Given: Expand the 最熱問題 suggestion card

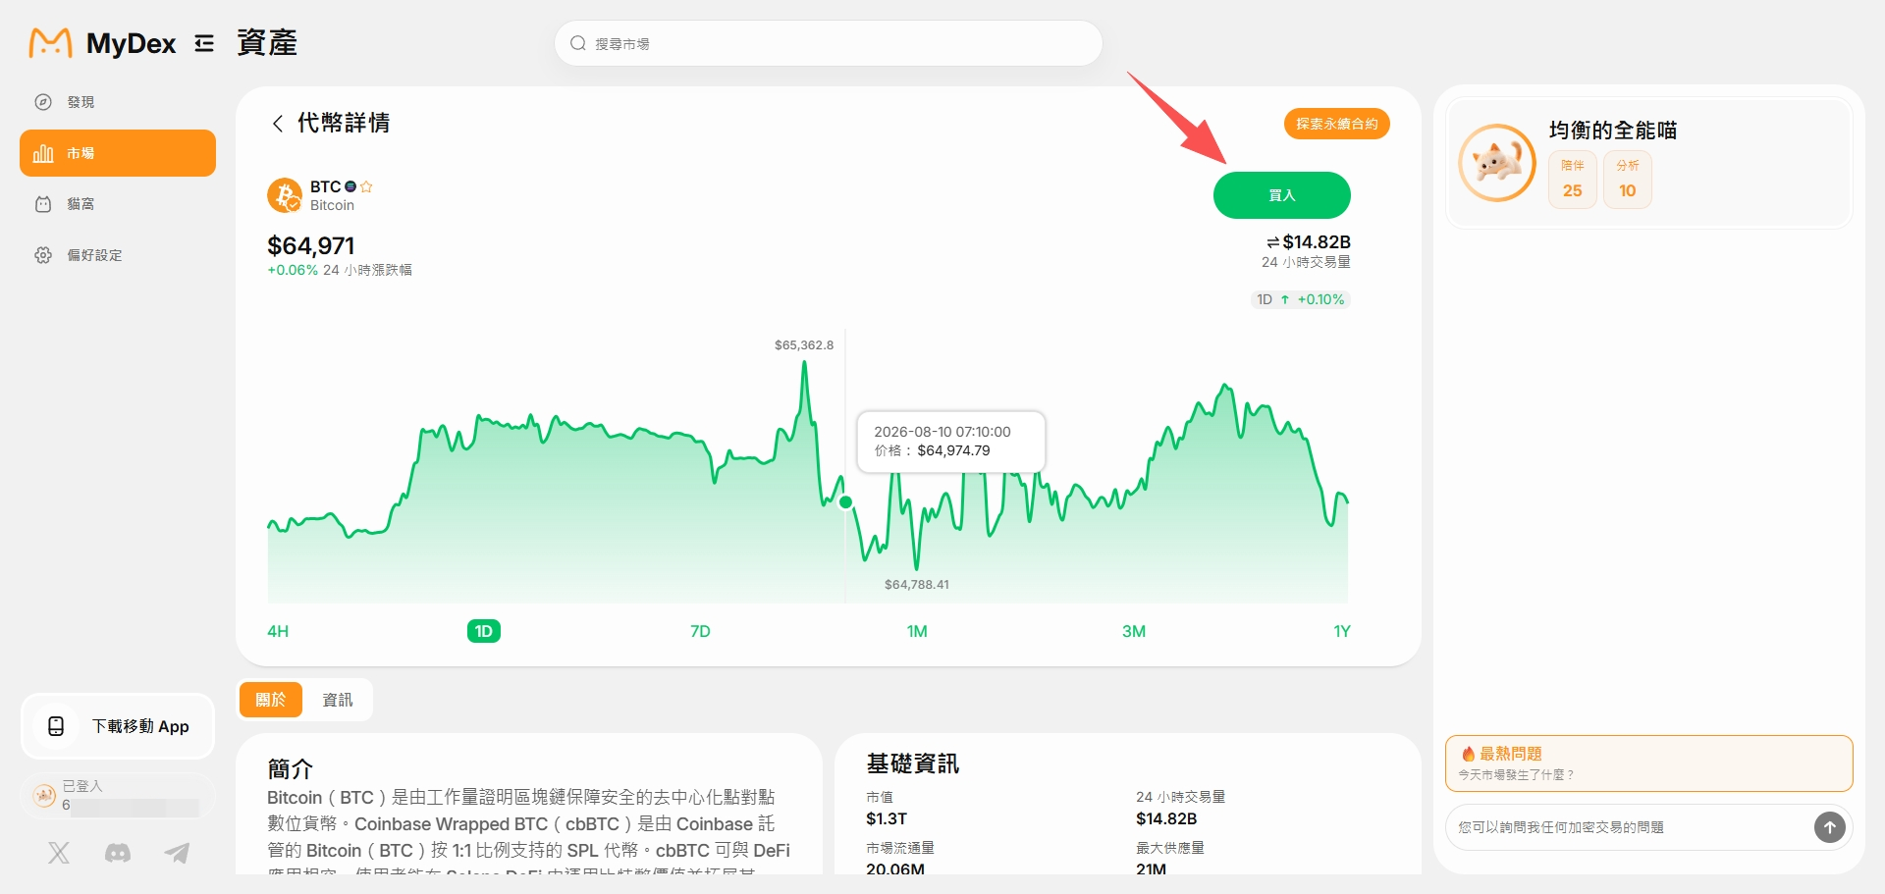Looking at the screenshot, I should pyautogui.click(x=1649, y=763).
